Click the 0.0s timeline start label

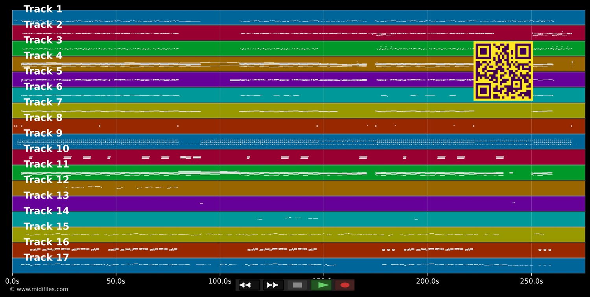12,281
